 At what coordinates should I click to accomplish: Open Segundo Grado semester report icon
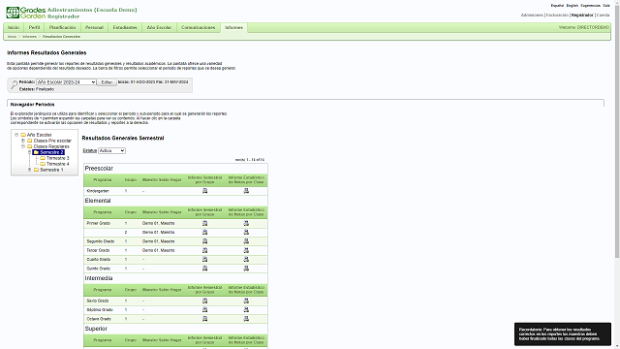pyautogui.click(x=204, y=241)
